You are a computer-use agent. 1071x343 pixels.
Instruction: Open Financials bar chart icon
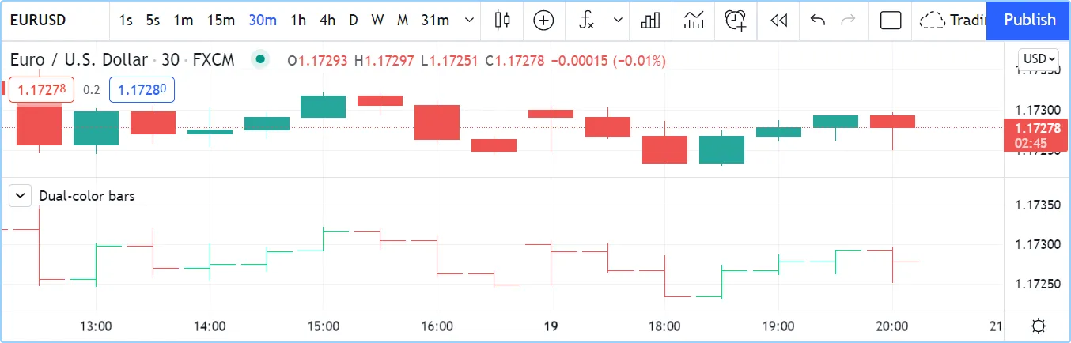coord(651,21)
